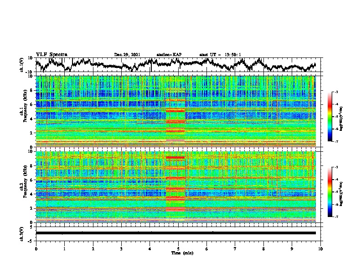The width and height of the screenshot is (361, 279).
Task: Click the 'ch.3(V)' axis label
Action: coord(22,234)
